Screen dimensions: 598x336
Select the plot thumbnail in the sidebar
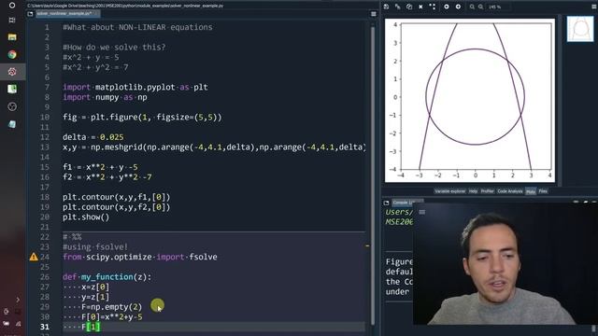click(580, 29)
